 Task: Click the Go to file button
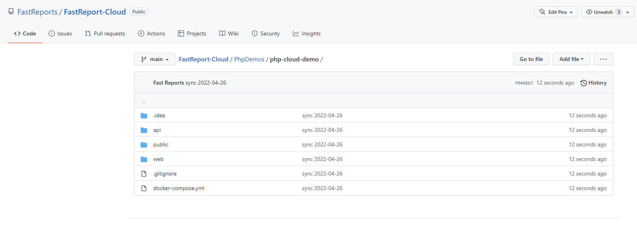531,59
